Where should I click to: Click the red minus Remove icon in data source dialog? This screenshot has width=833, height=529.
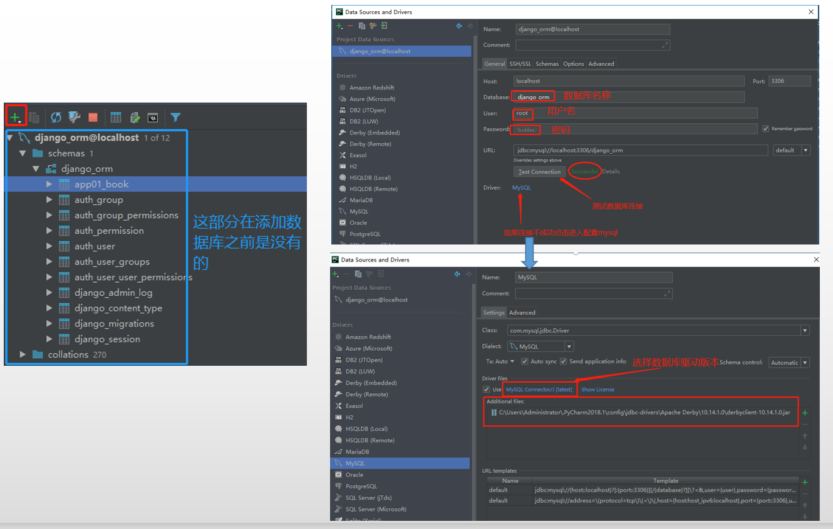click(x=350, y=26)
